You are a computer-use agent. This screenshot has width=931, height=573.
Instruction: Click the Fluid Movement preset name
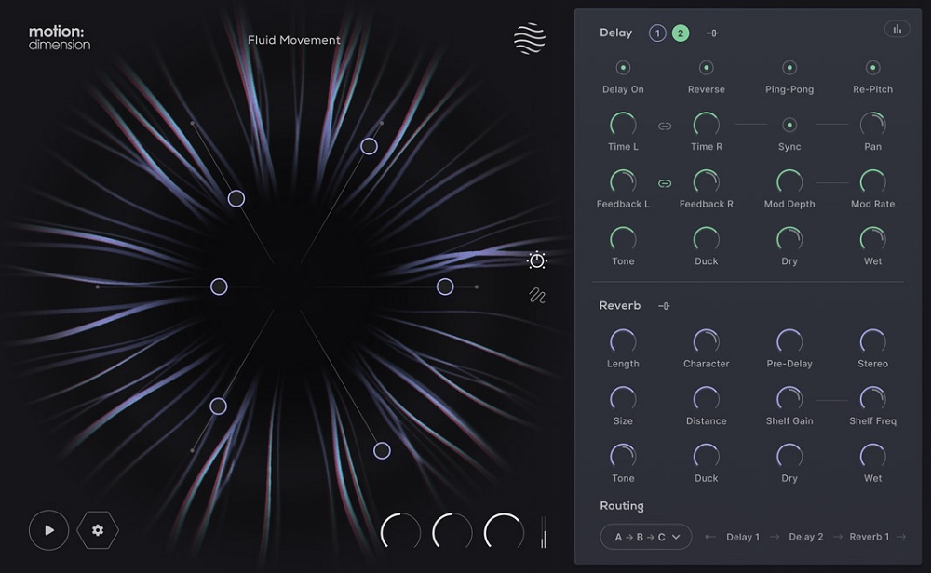294,40
